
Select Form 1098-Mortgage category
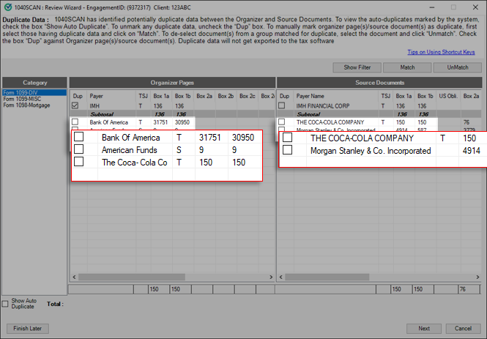pyautogui.click(x=26, y=105)
